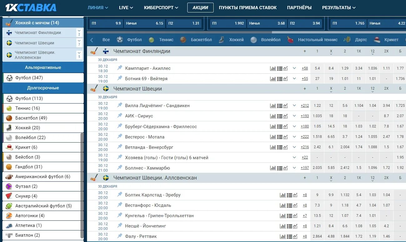Expand sidebar Чемпионат Швеции with 7 events
Viewport: 406px width, 242px height.
[79, 43]
